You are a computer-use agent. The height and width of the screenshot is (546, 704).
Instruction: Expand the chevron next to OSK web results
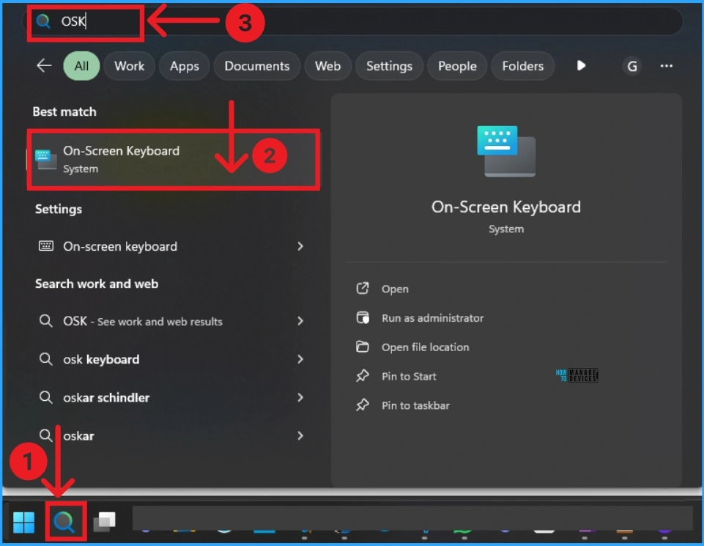pyautogui.click(x=300, y=321)
